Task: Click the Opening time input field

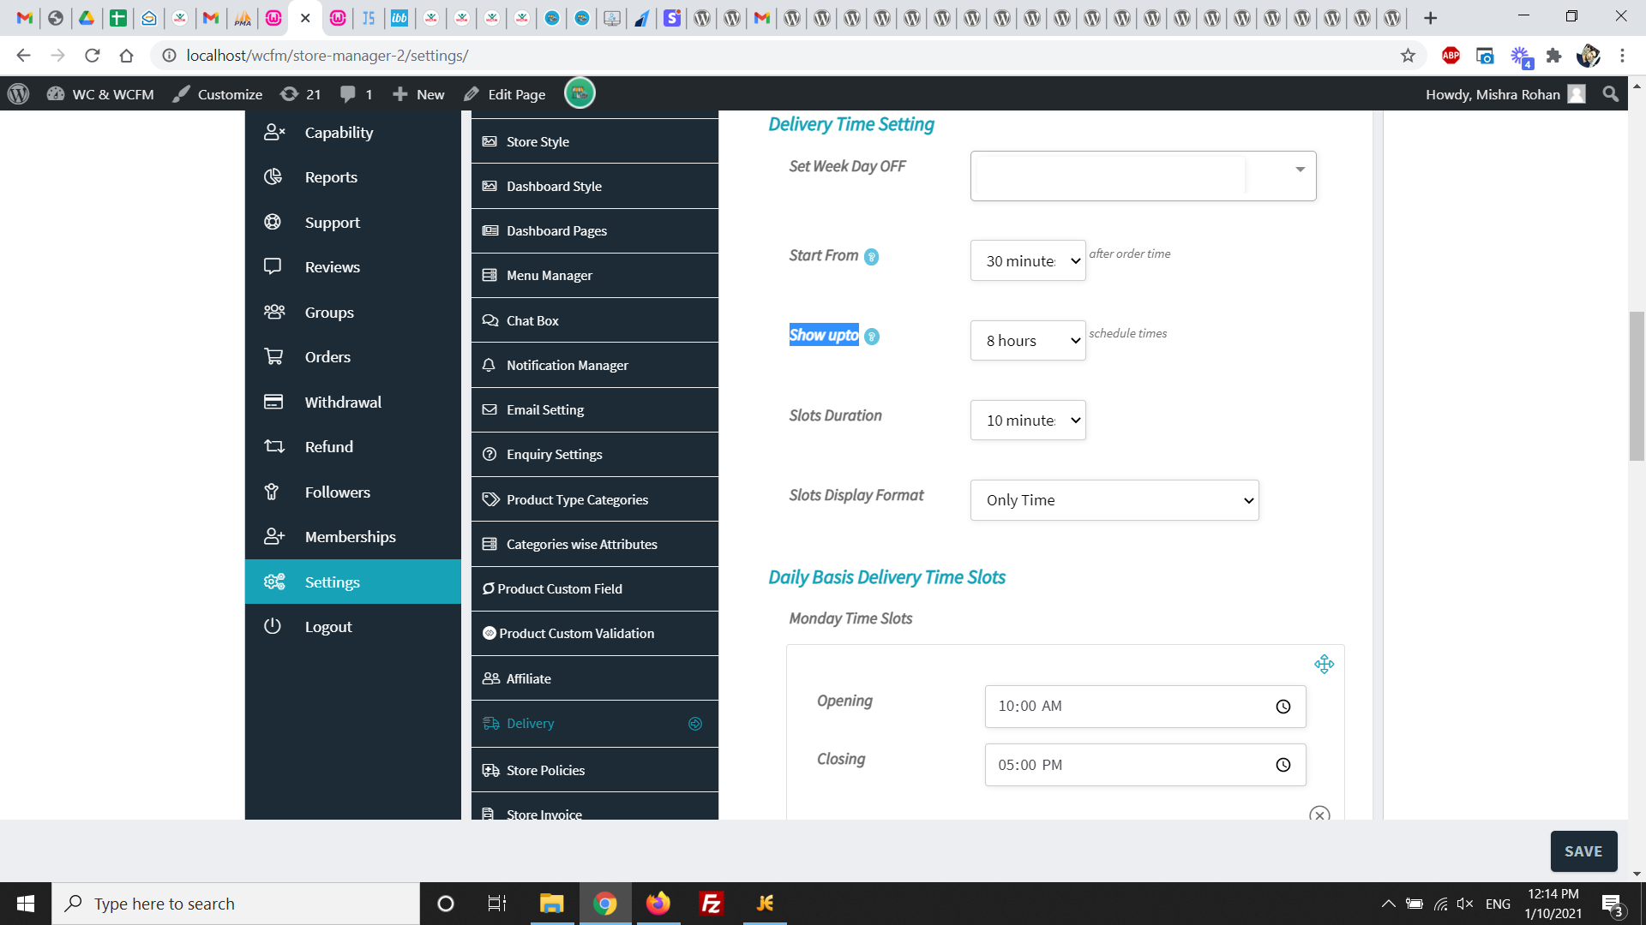Action: (x=1145, y=707)
